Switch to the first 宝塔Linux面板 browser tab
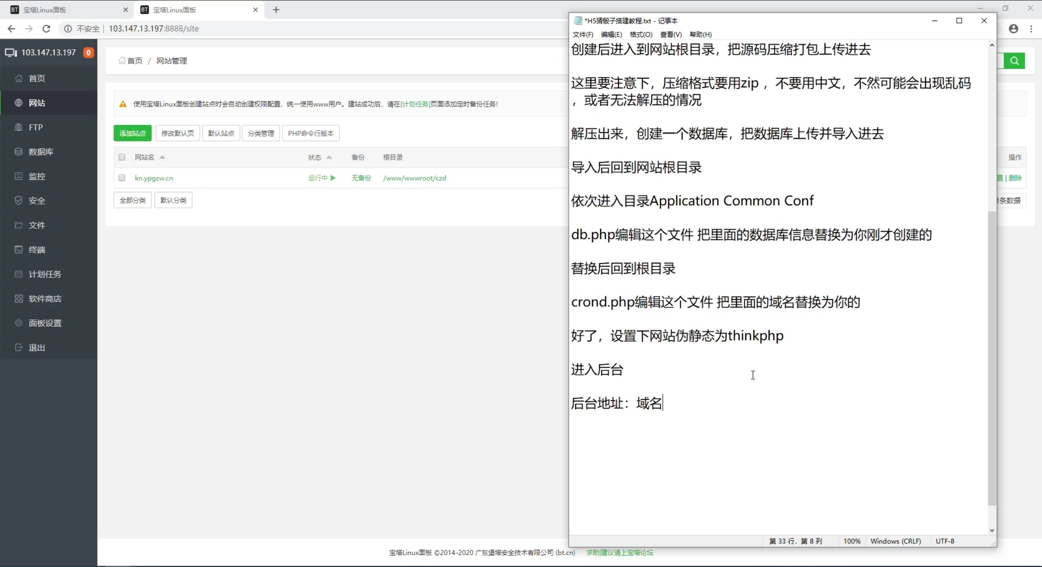1042x567 pixels. pyautogui.click(x=63, y=9)
